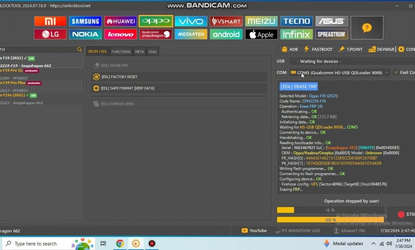This screenshot has height=250, width=415.
Task: Select the CPH2285 MT6853 entry
Action: pyautogui.click(x=14, y=78)
